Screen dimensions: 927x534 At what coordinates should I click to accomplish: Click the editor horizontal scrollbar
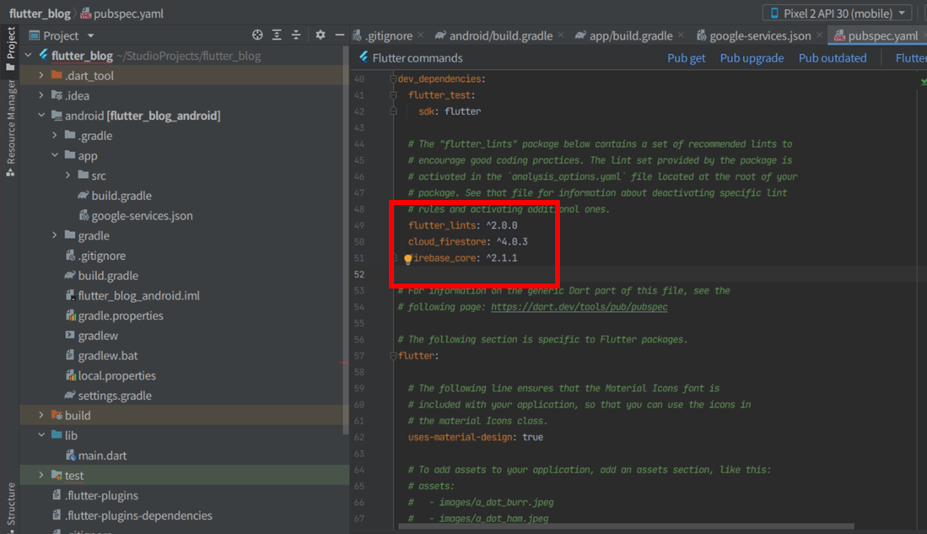click(627, 526)
